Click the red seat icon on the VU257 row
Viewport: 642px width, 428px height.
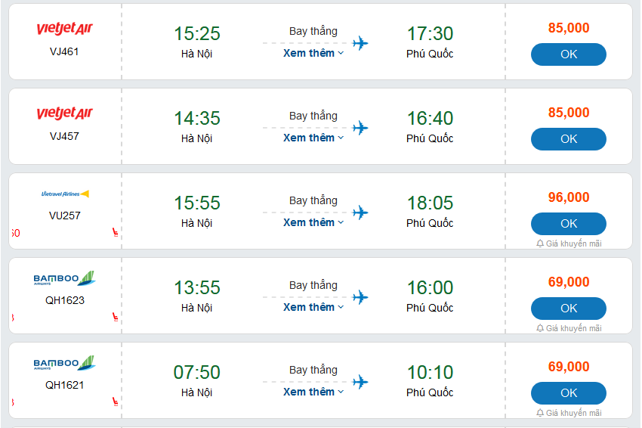click(115, 233)
